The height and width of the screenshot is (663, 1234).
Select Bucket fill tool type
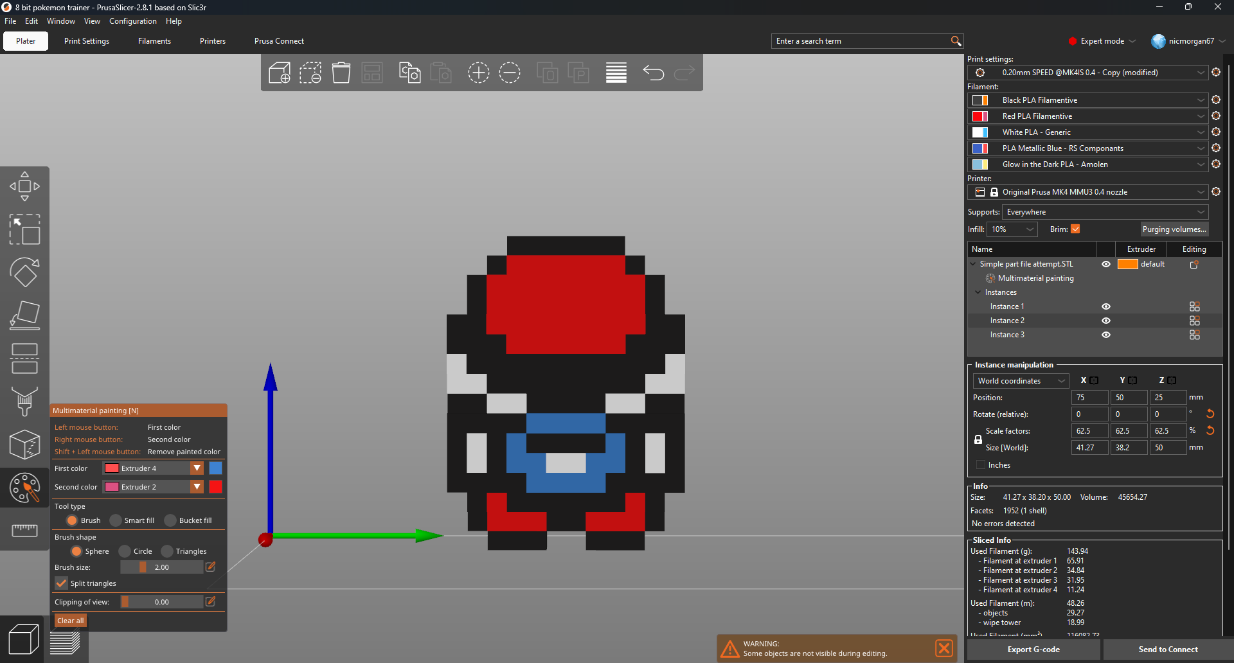[170, 520]
